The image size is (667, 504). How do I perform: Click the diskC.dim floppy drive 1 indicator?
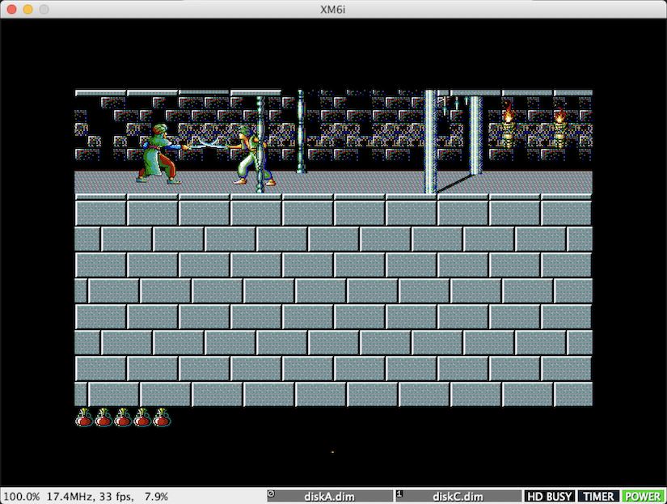[x=458, y=497]
